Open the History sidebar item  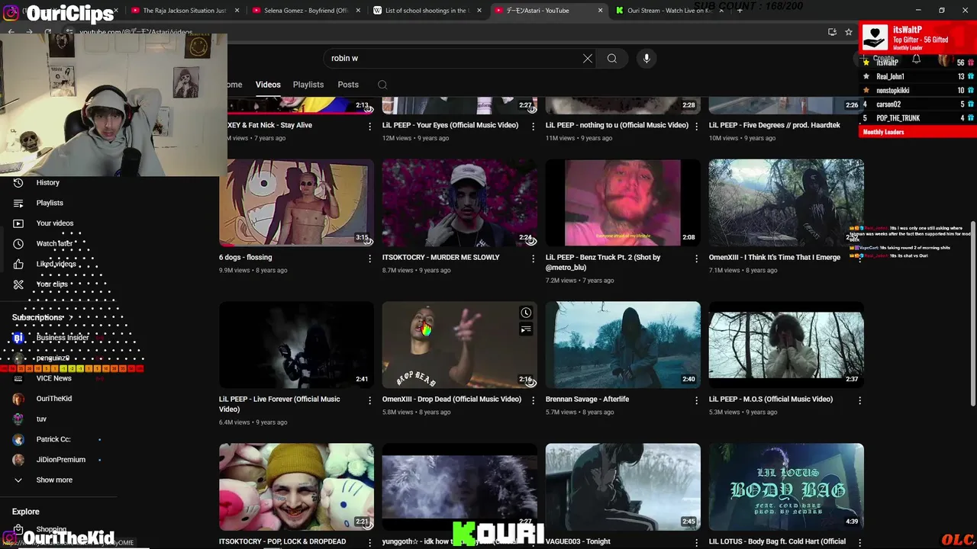(x=47, y=182)
